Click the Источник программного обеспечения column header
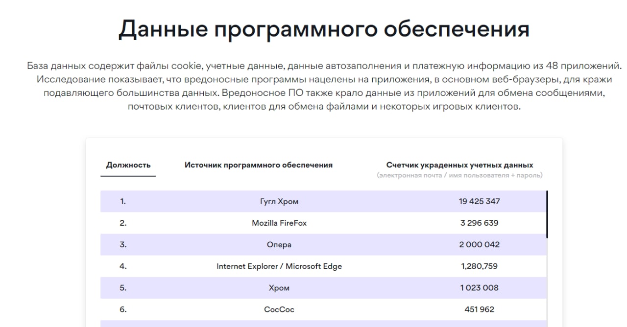The image size is (627, 327). (259, 165)
